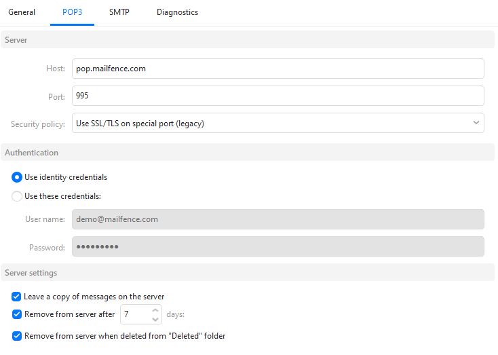Select the POP3 tab
Viewport: 498px width, 355px height.
(72, 12)
